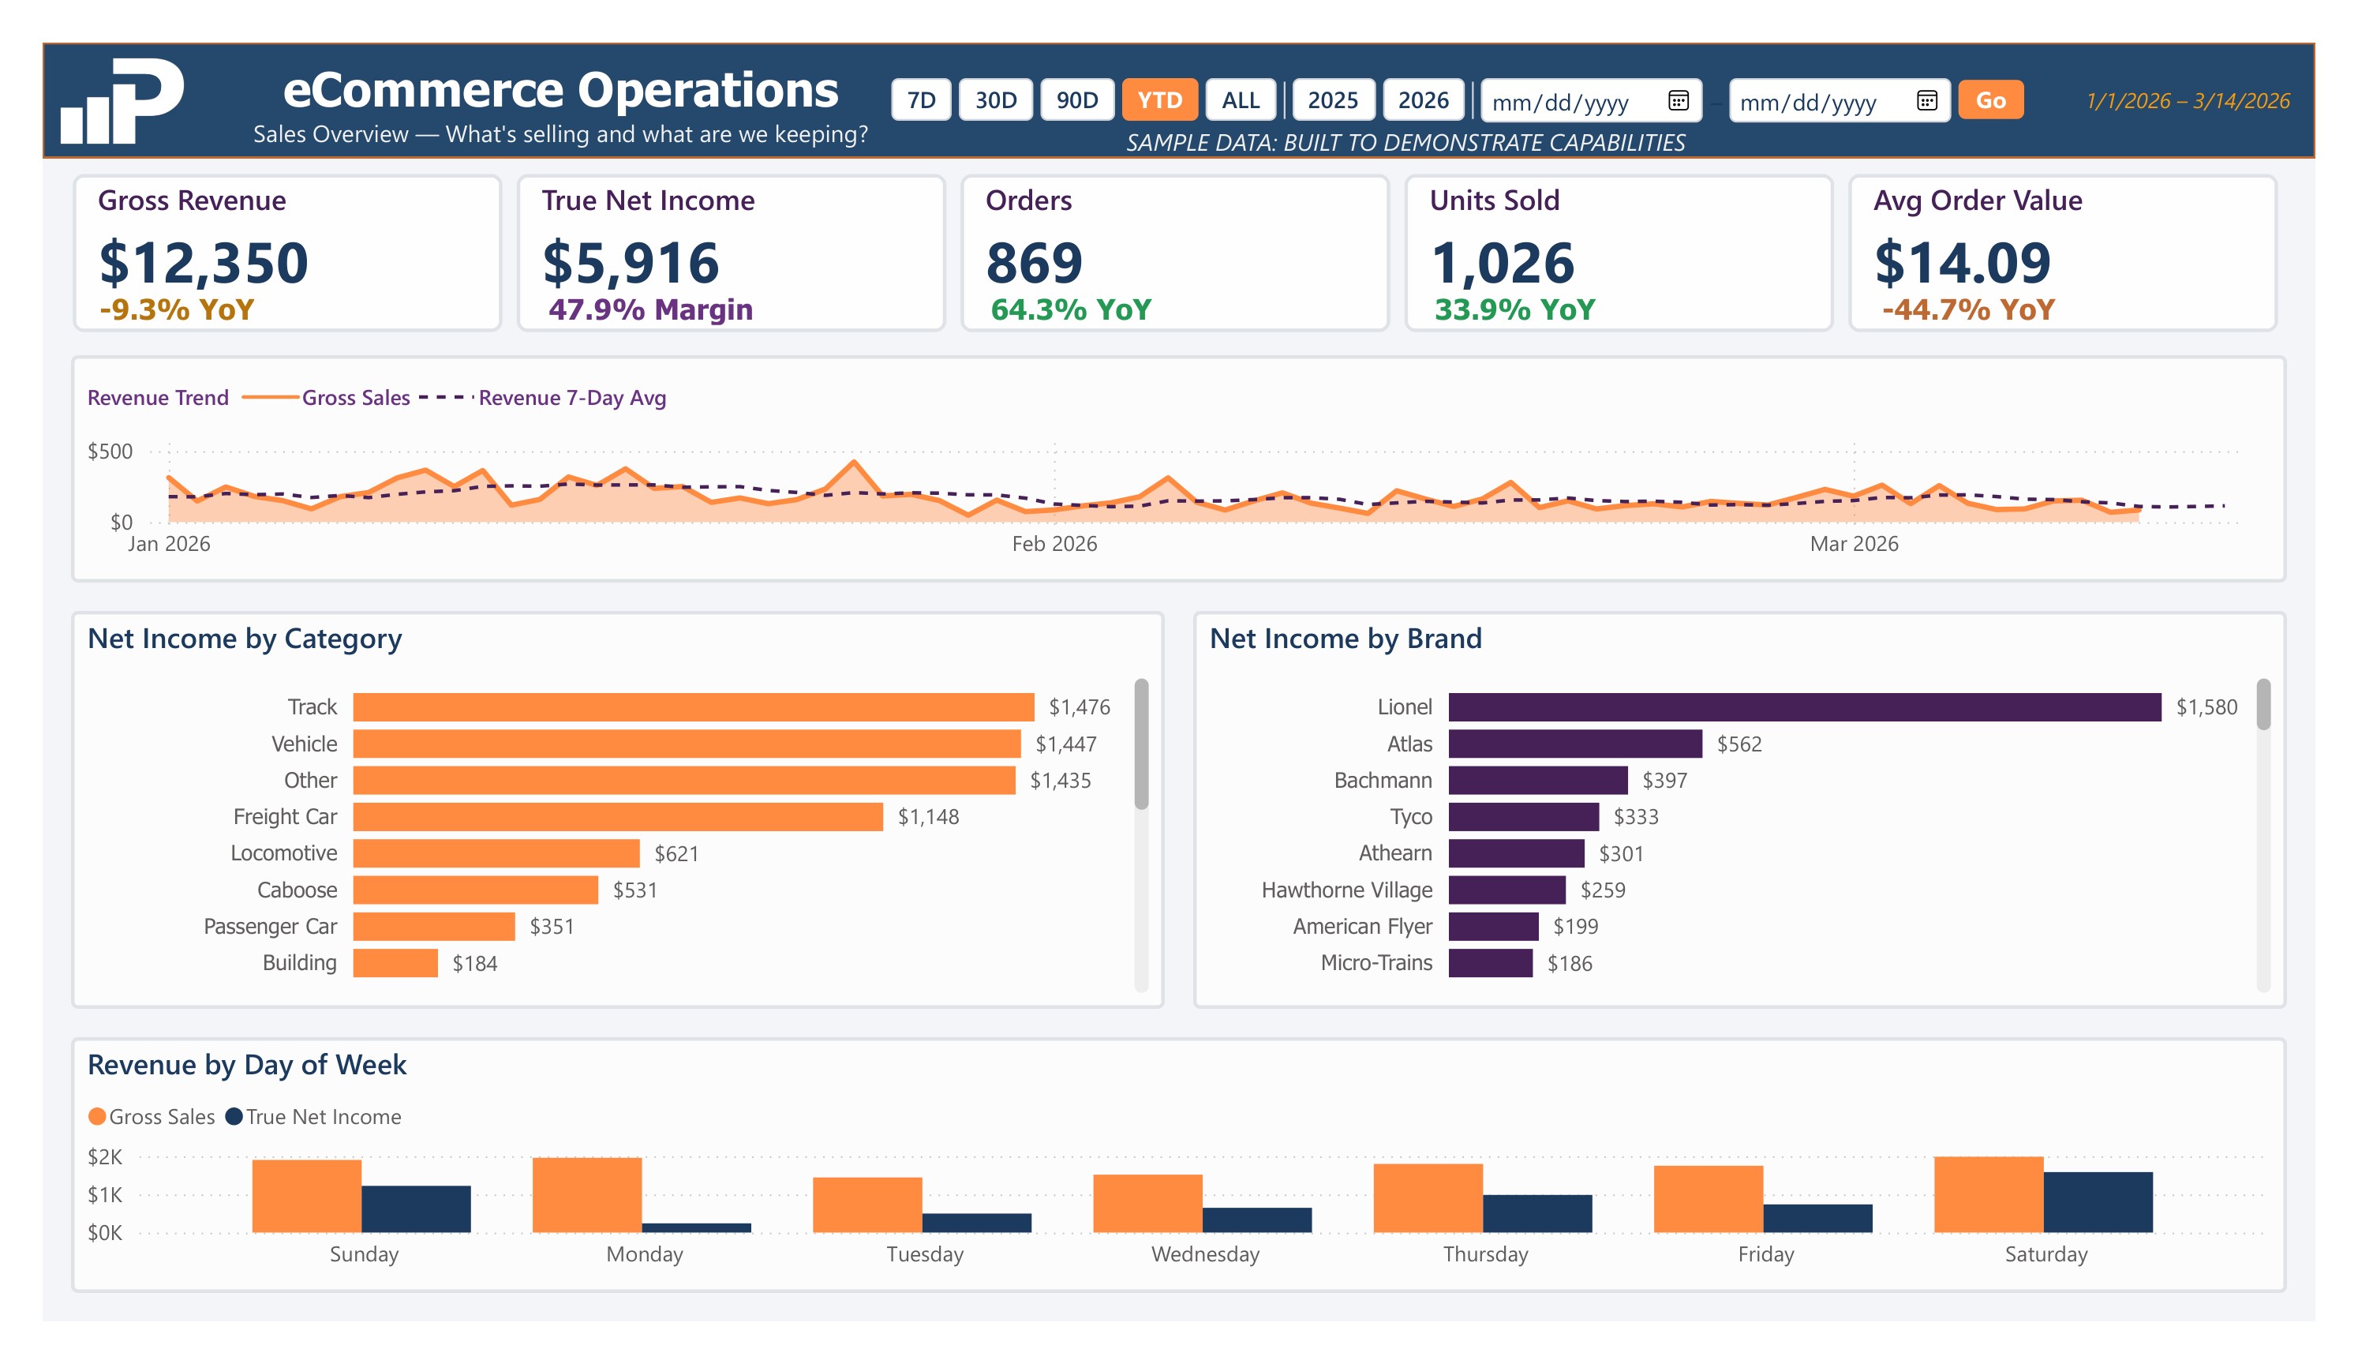
Task: Select the ALL date range
Action: [1241, 100]
